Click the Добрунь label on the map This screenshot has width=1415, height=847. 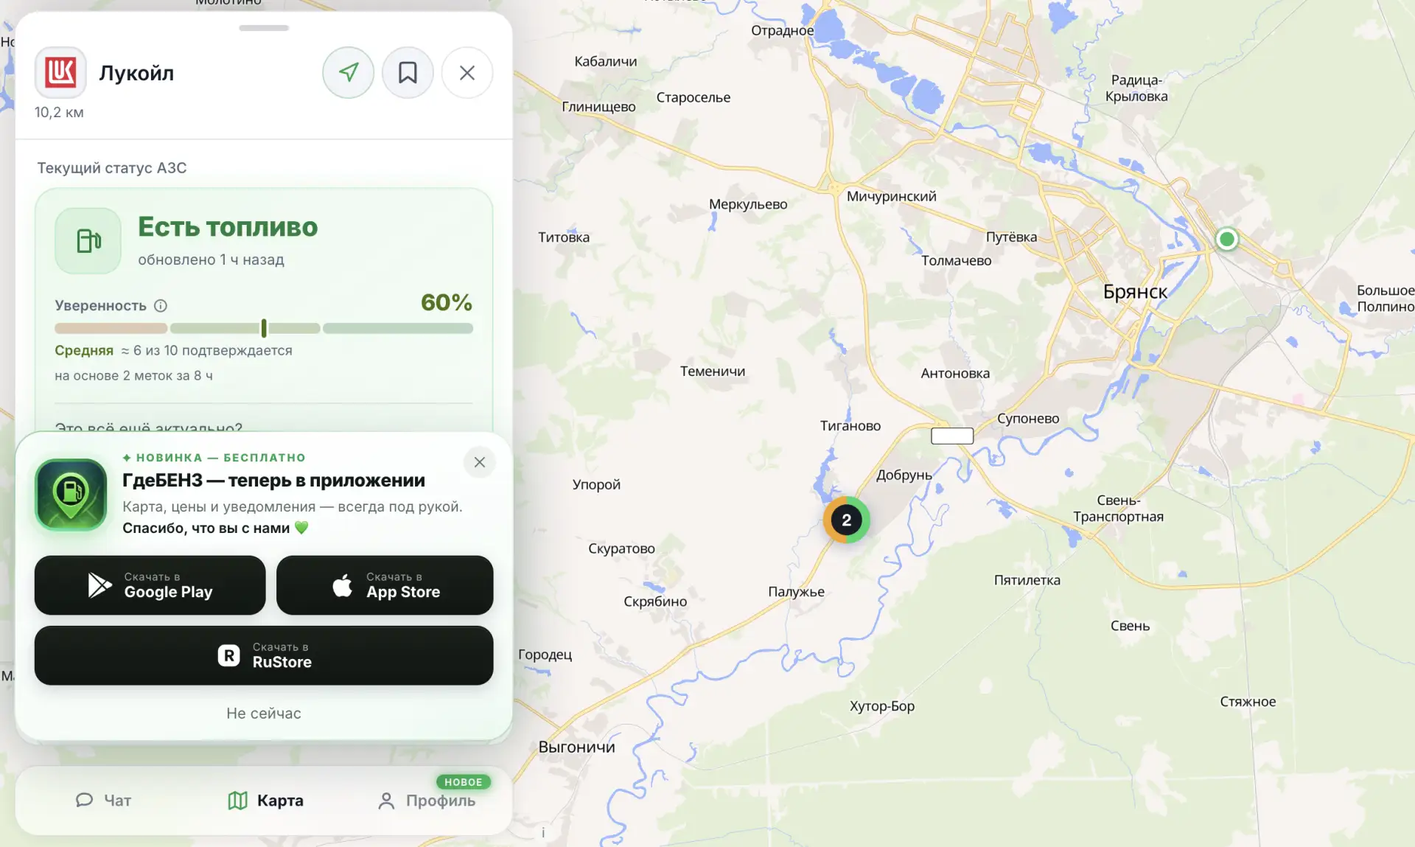tap(904, 475)
